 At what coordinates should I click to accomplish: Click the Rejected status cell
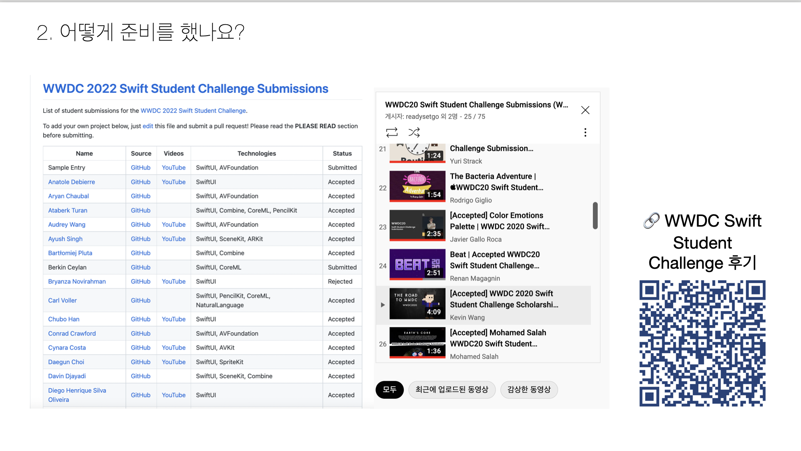coord(340,281)
